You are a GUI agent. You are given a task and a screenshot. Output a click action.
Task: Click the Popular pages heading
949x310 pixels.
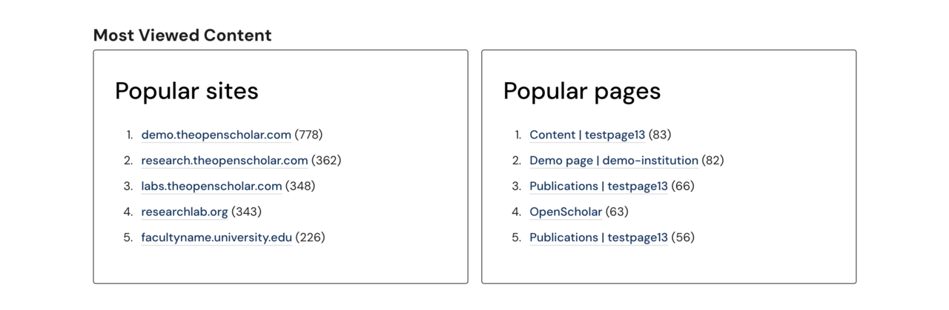click(x=582, y=91)
